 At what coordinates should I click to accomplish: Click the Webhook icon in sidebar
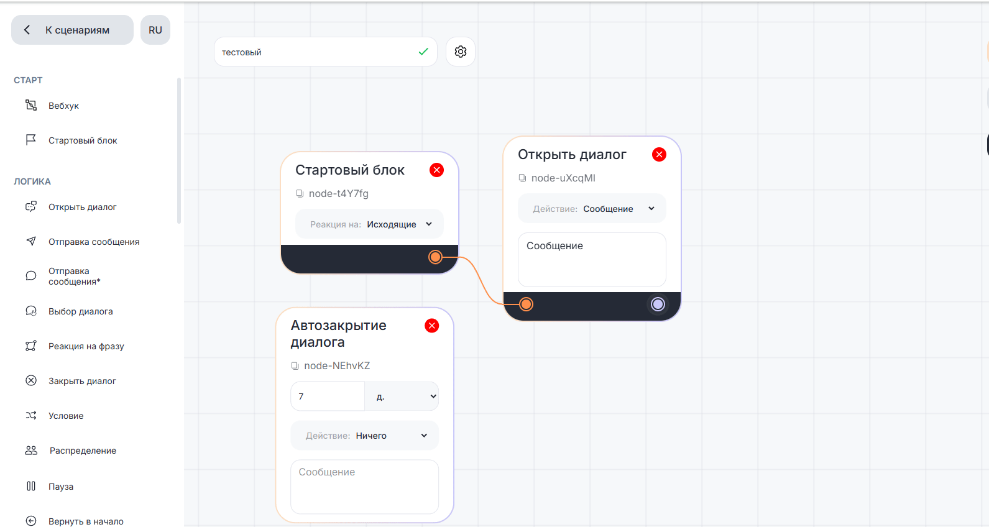(x=31, y=105)
